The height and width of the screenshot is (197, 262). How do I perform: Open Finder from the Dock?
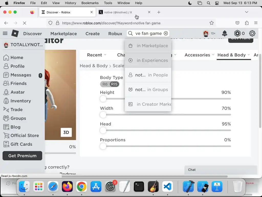coord(24,186)
